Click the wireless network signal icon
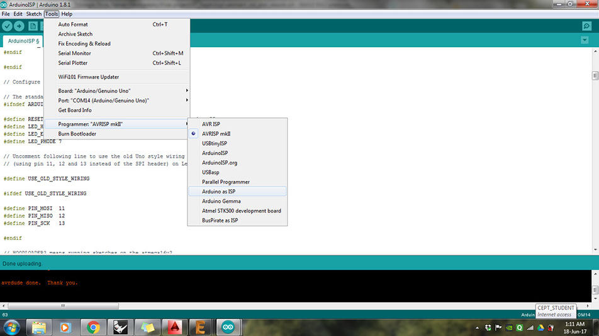Image resolution: width=599 pixels, height=336 pixels. coord(530,328)
